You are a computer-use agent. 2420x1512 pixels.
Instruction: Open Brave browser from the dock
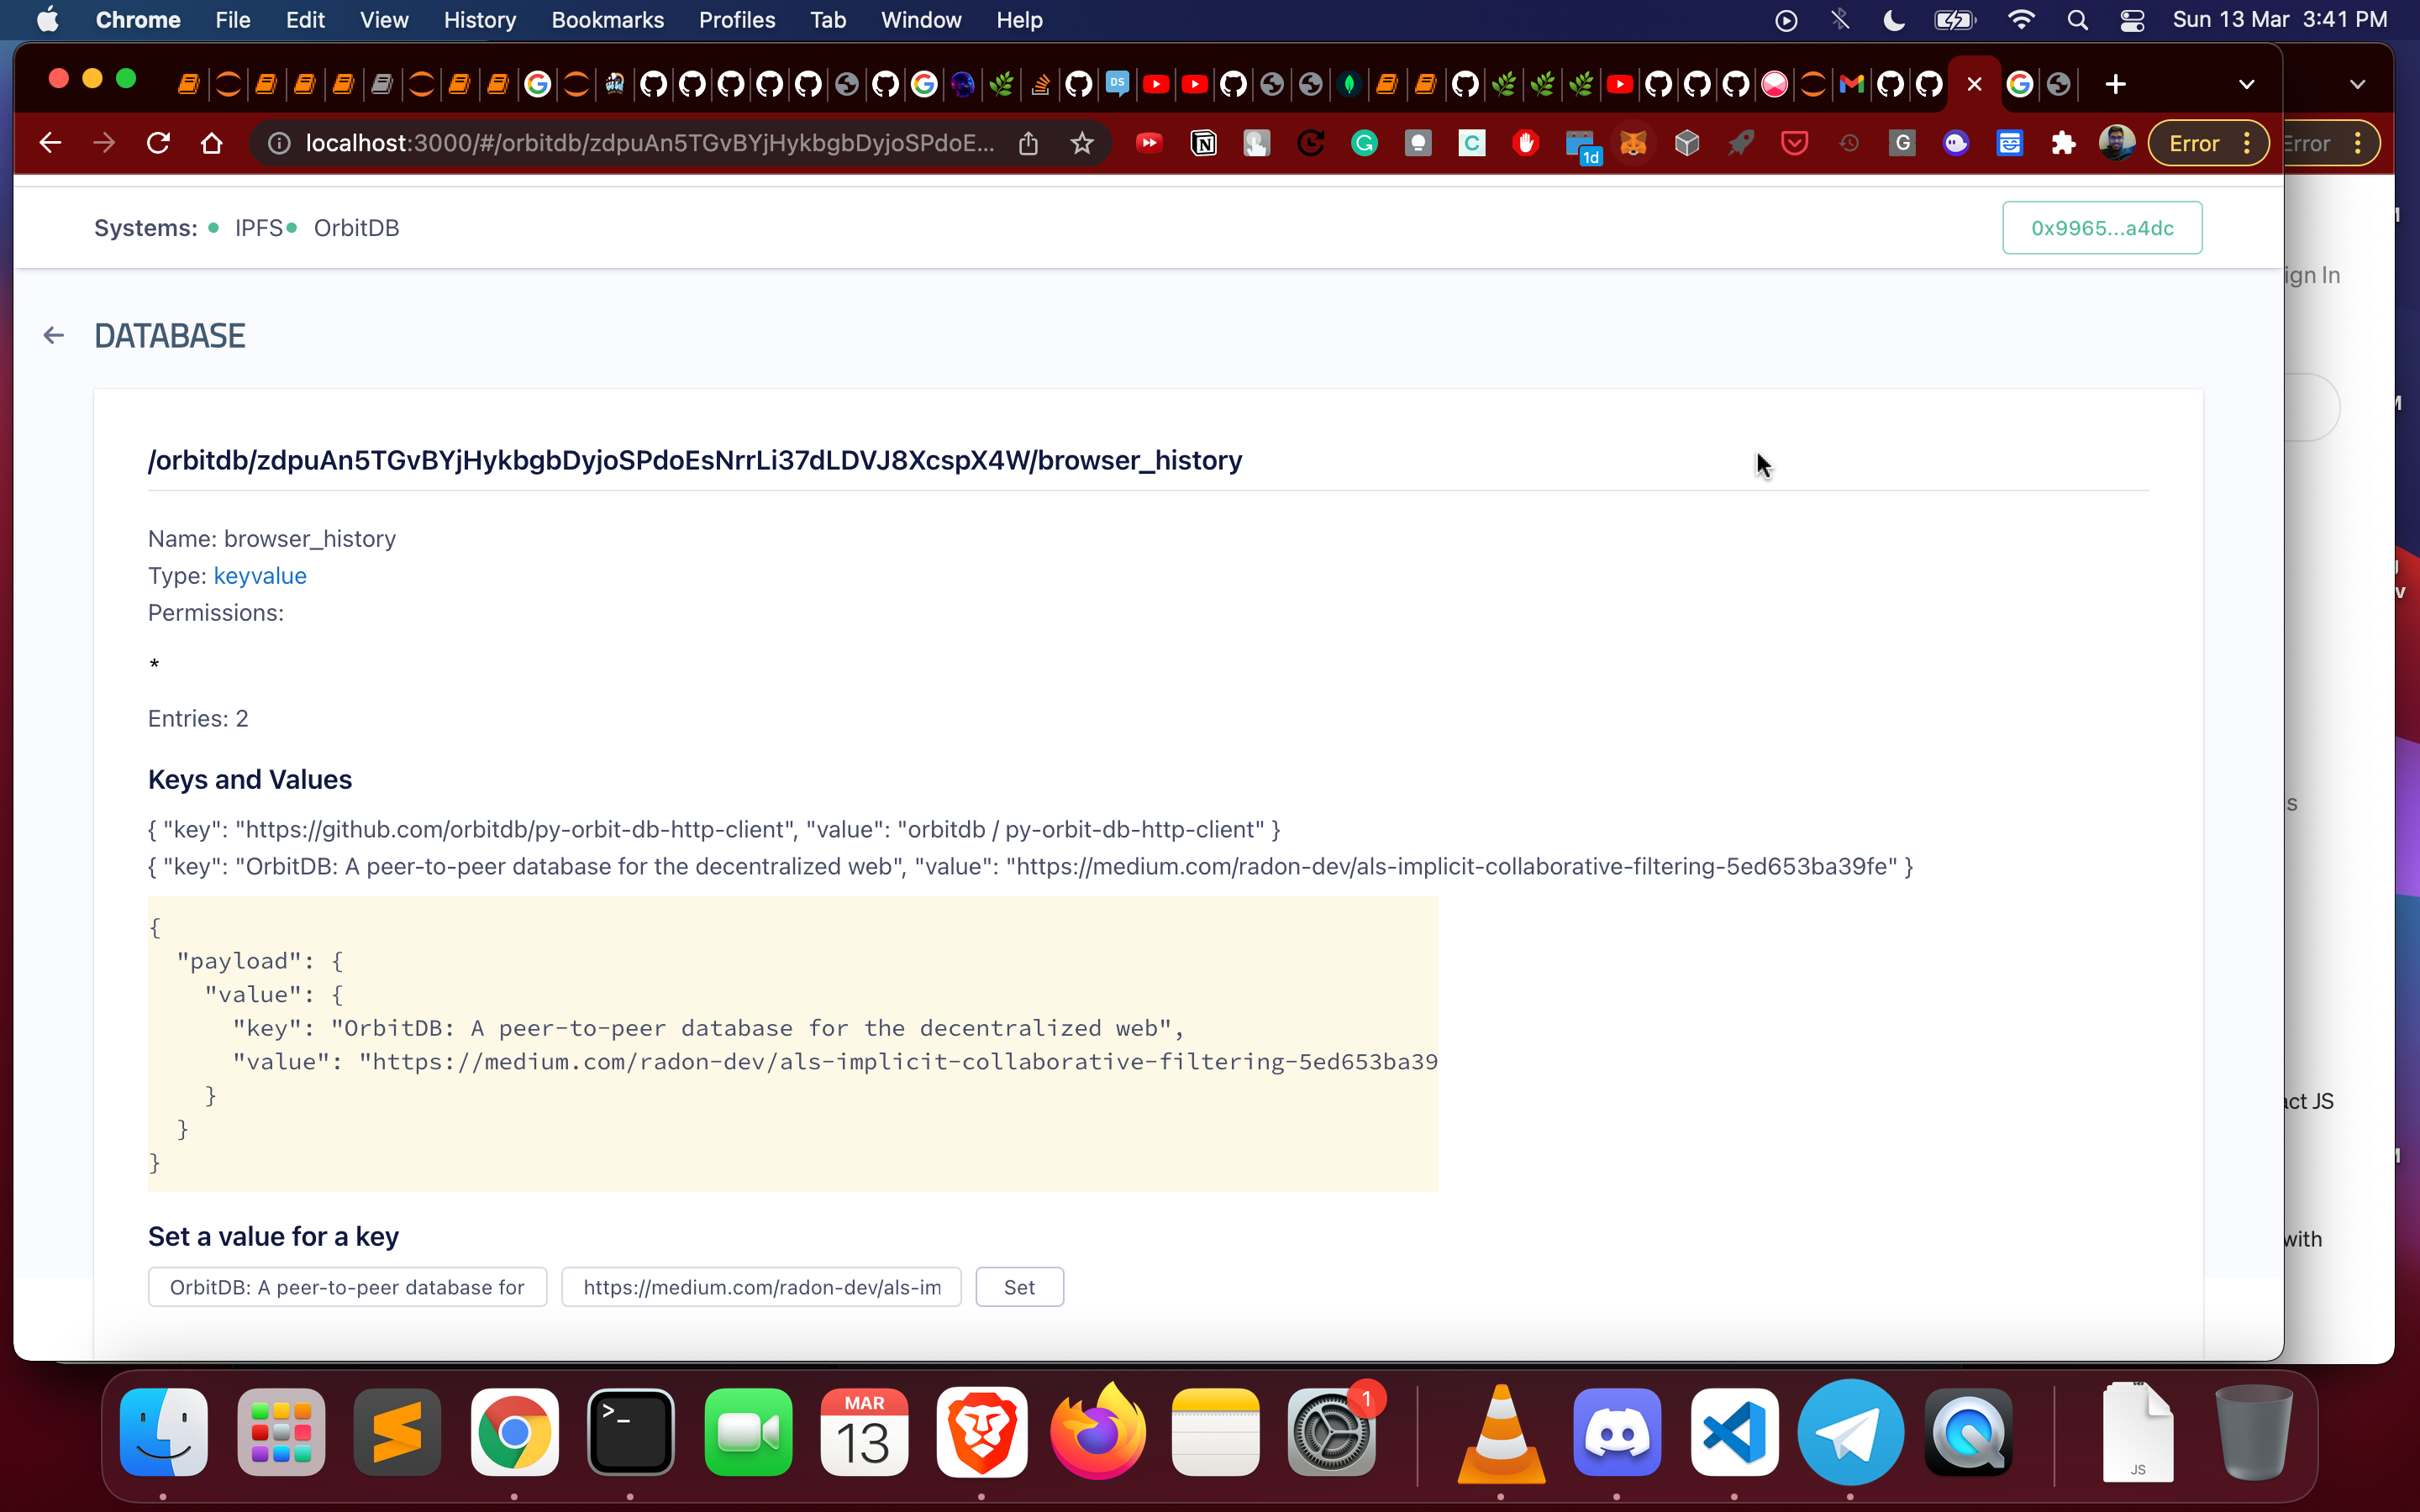(982, 1431)
